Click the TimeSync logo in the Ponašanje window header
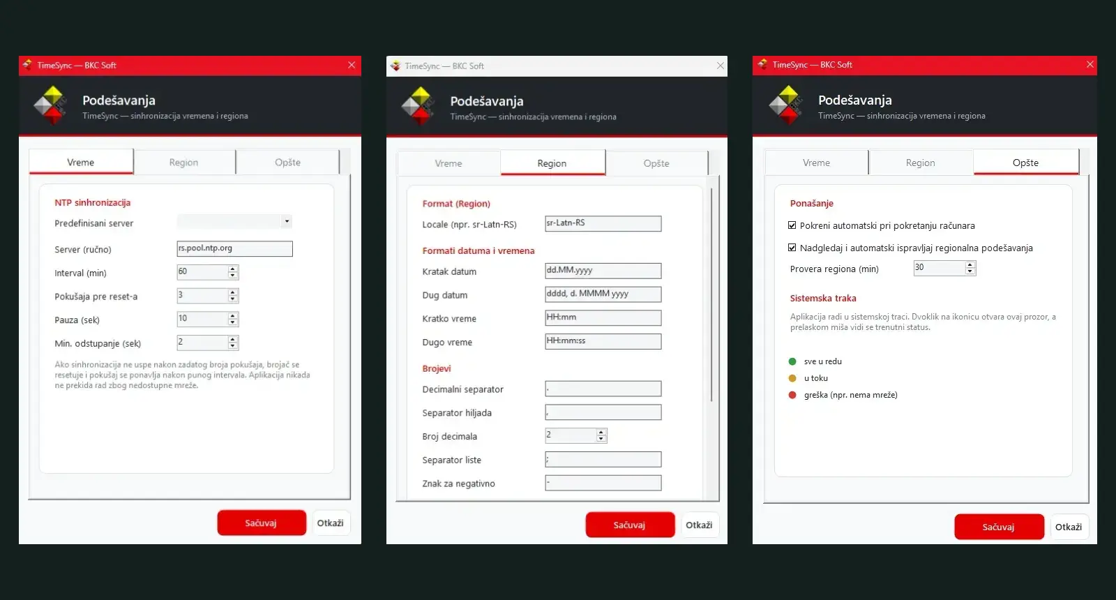The image size is (1116, 600). [x=787, y=105]
